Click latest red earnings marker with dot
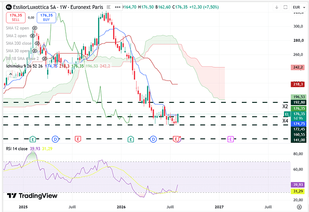309x212 pixels. tap(176, 139)
